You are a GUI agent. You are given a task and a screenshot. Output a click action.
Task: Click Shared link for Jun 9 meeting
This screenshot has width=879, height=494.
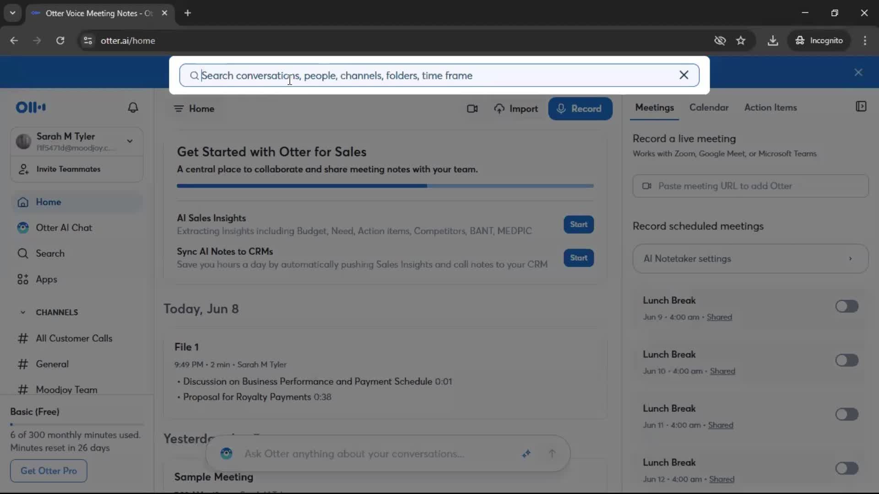pyautogui.click(x=719, y=317)
